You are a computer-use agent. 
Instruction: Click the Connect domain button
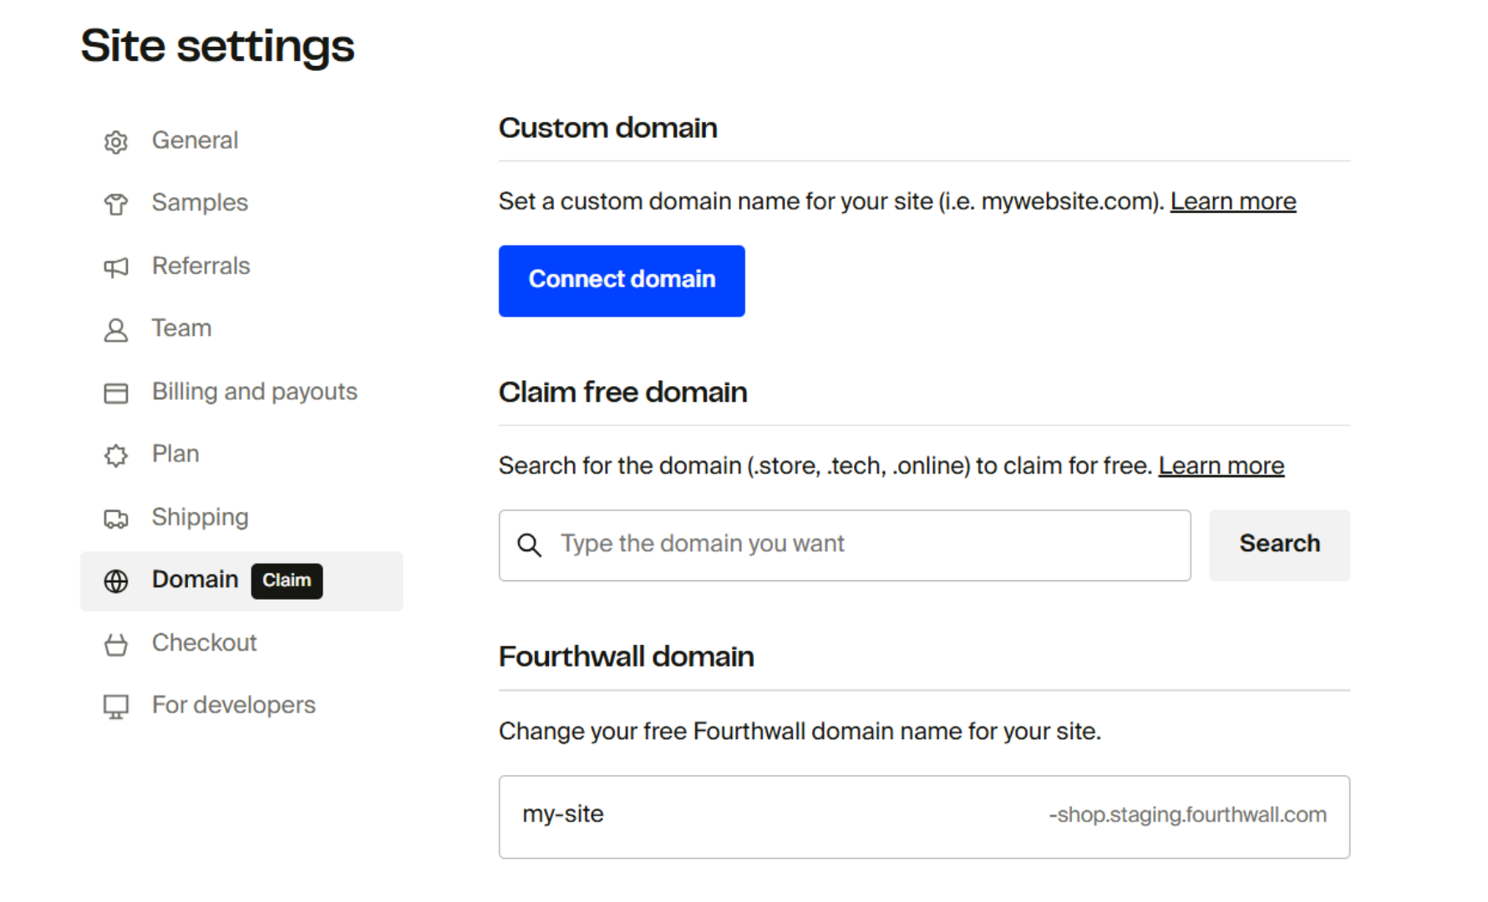621,281
